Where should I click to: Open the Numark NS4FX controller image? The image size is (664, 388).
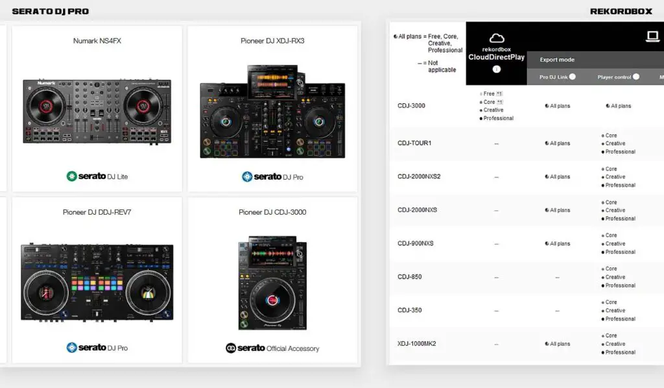[x=97, y=112]
